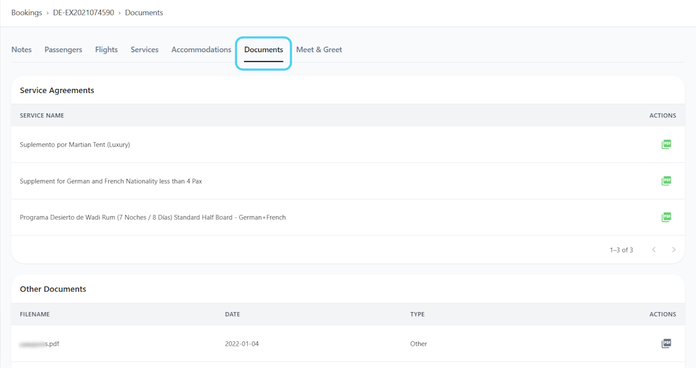Open PDF for German and French Nationality supplement
The height and width of the screenshot is (368, 696).
(x=666, y=181)
